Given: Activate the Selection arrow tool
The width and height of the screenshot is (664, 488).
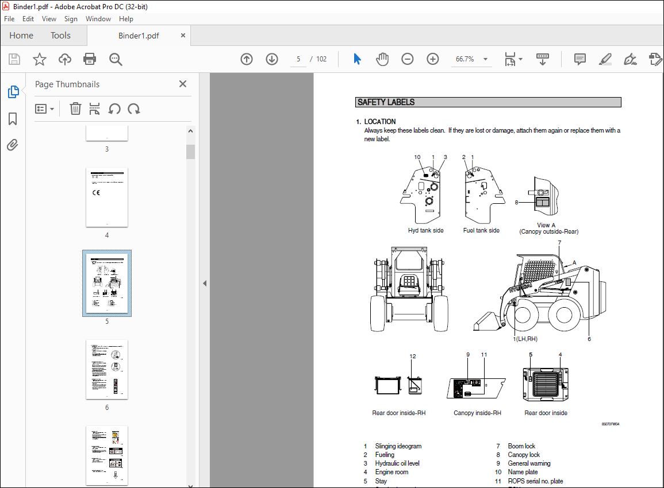Looking at the screenshot, I should pos(357,59).
